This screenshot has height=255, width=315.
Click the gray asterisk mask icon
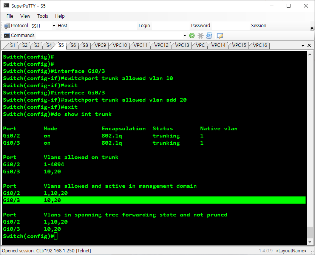200,36
